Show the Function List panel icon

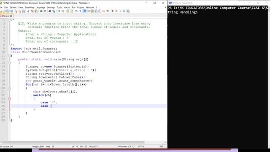[x=100, y=11]
